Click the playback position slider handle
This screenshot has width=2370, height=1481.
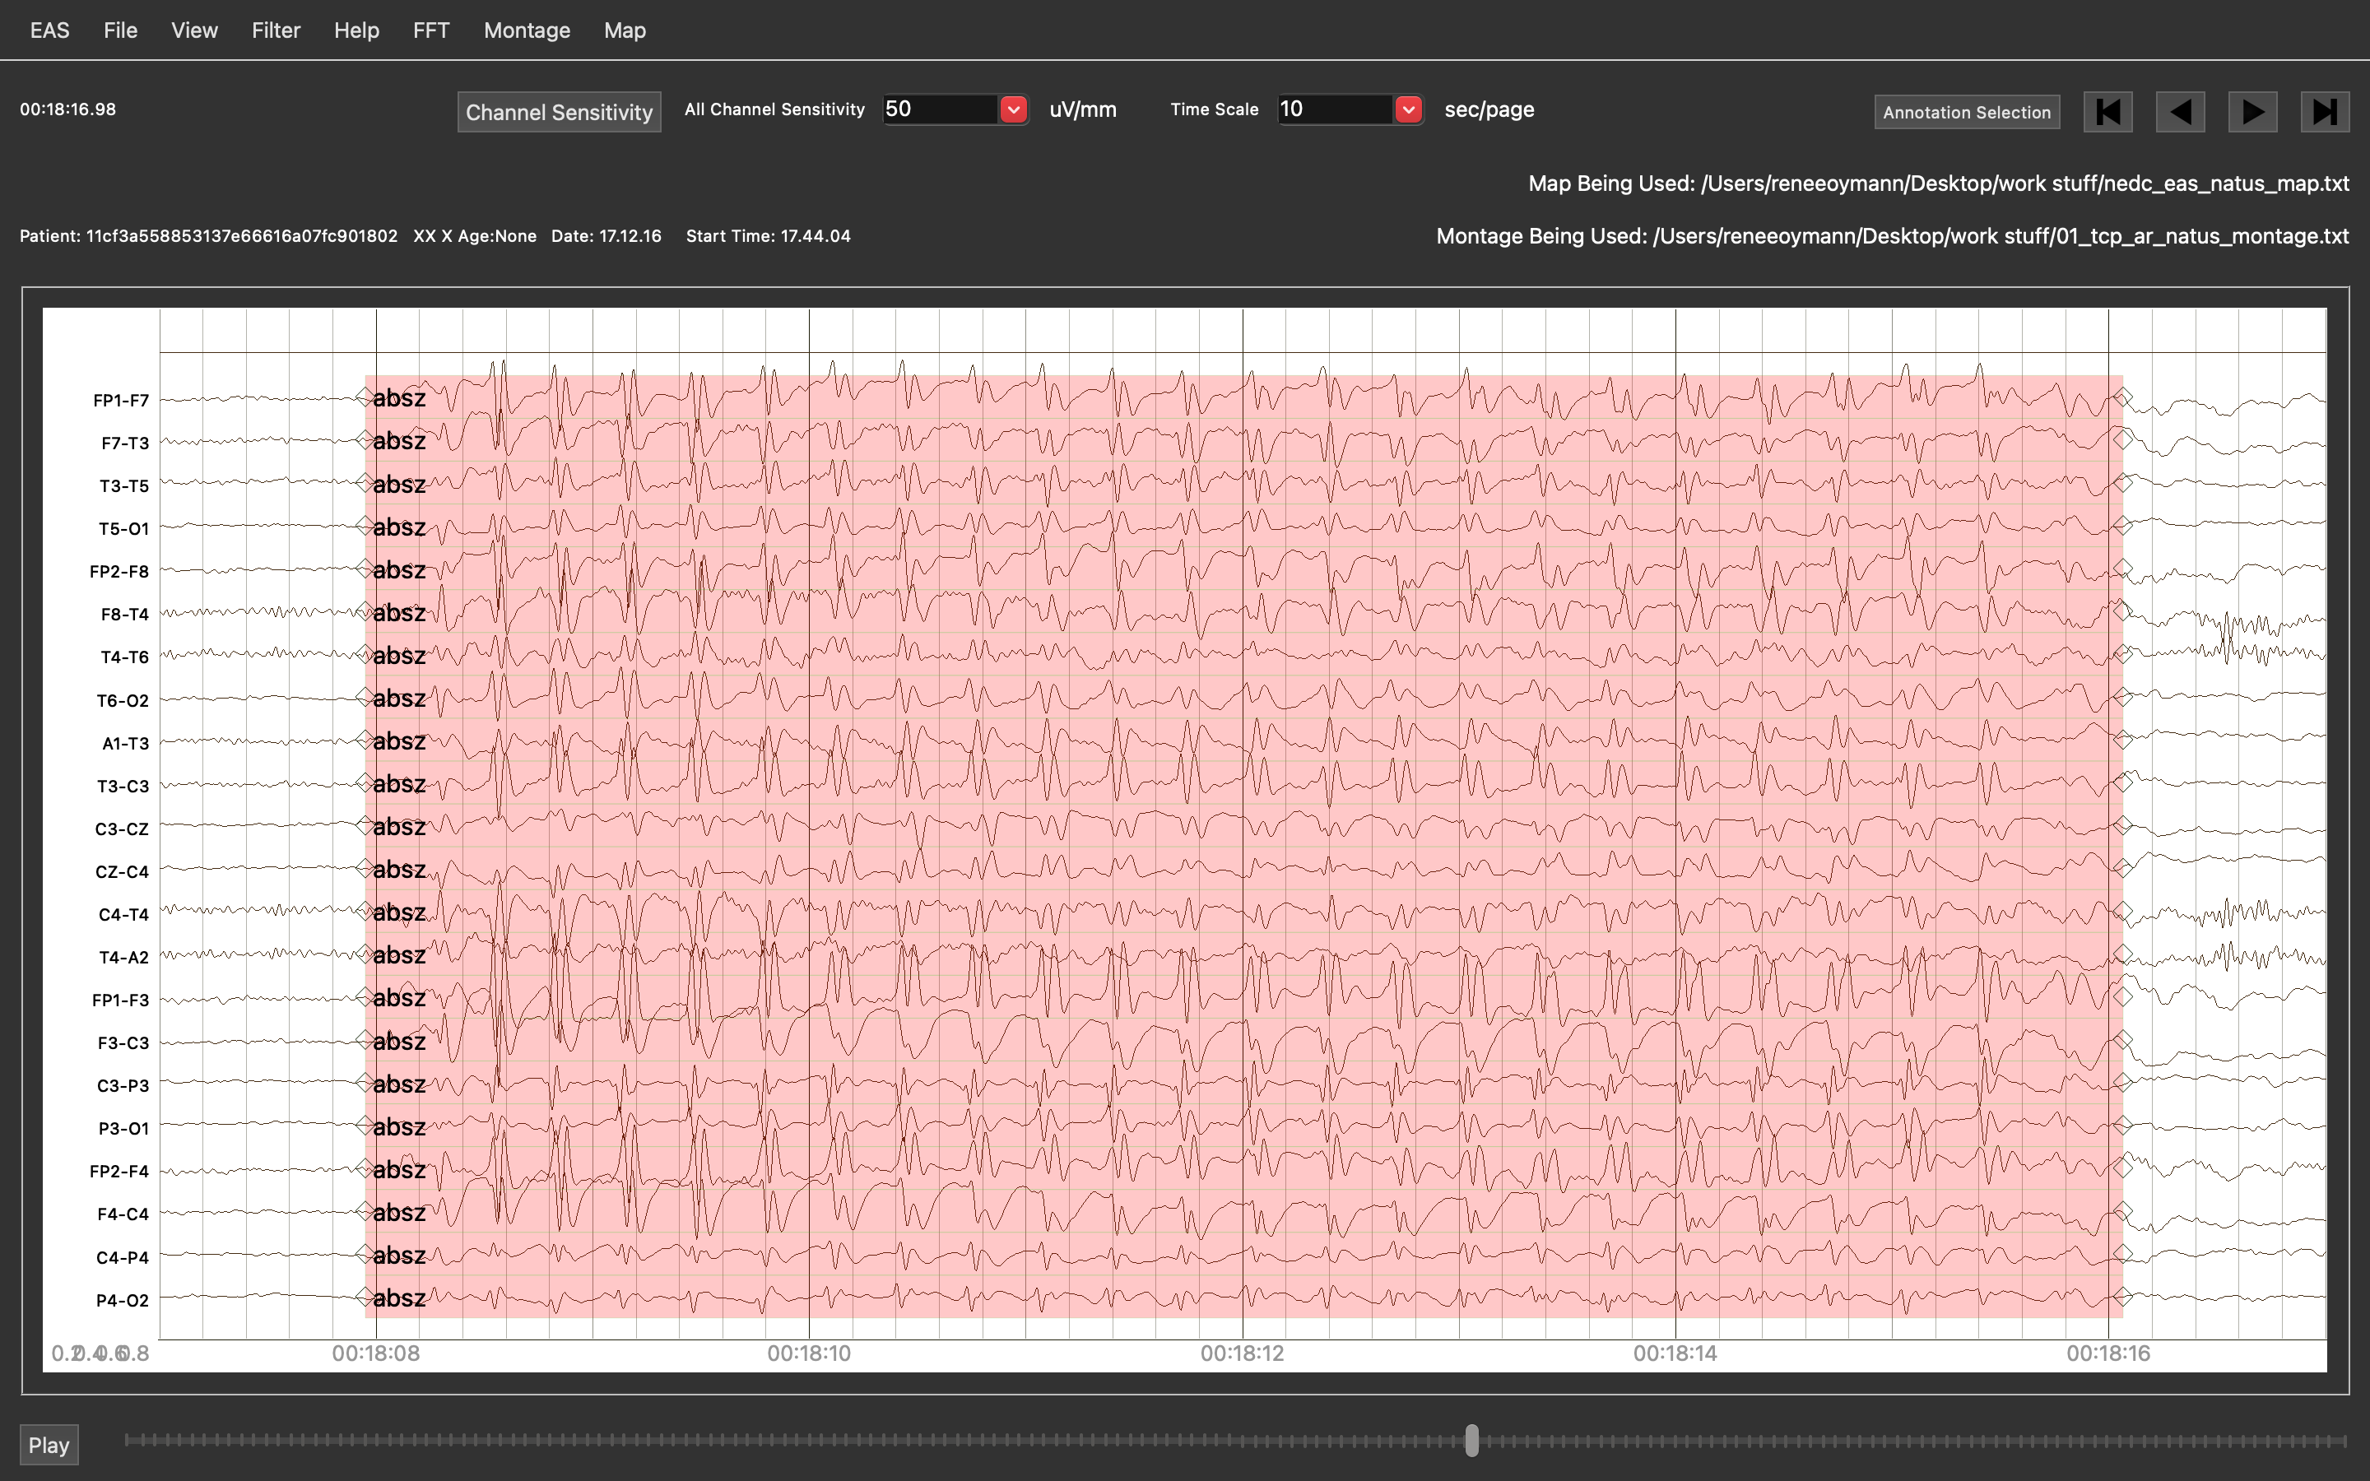pyautogui.click(x=1471, y=1440)
